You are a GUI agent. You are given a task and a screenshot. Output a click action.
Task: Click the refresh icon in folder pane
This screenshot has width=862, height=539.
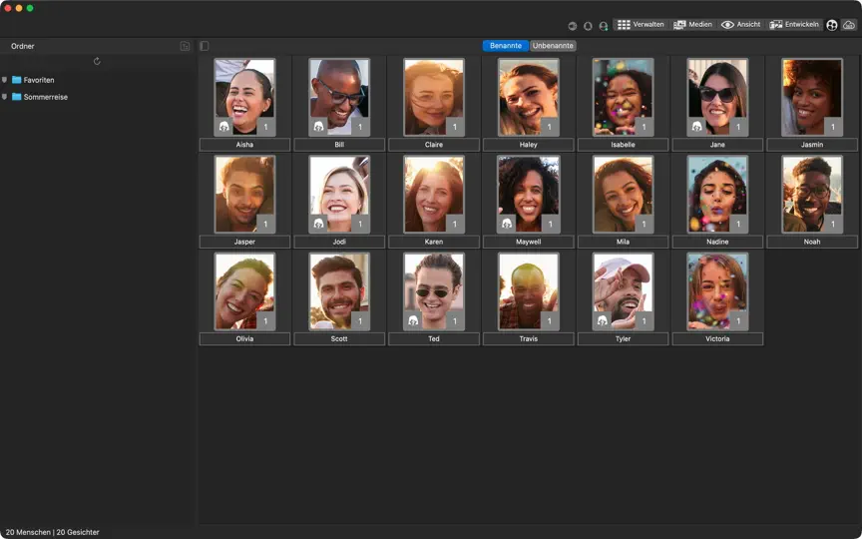coord(97,61)
